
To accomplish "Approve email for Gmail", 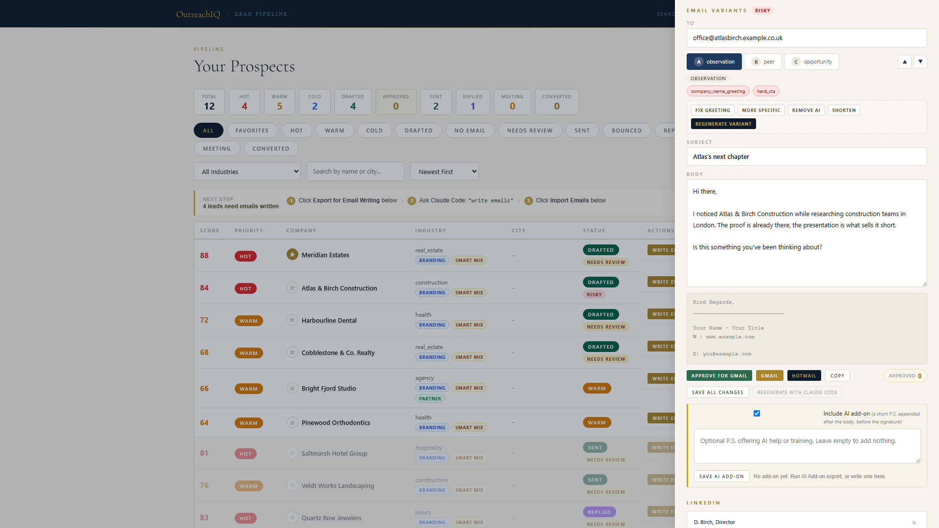I will pos(719,376).
